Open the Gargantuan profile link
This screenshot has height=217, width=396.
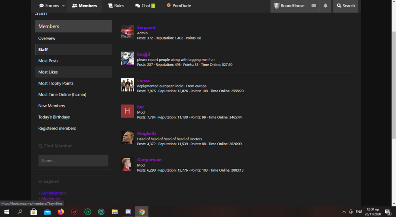149,160
